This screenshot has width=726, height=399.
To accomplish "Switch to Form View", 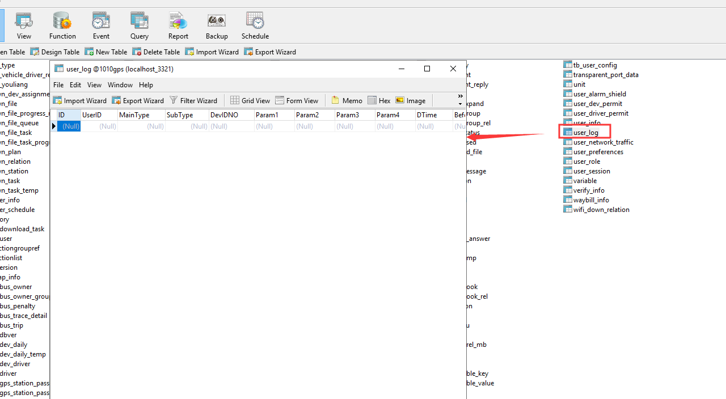I will tap(297, 100).
